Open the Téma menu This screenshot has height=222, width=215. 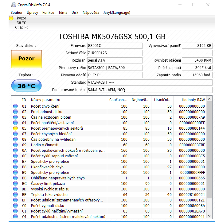click(63, 13)
